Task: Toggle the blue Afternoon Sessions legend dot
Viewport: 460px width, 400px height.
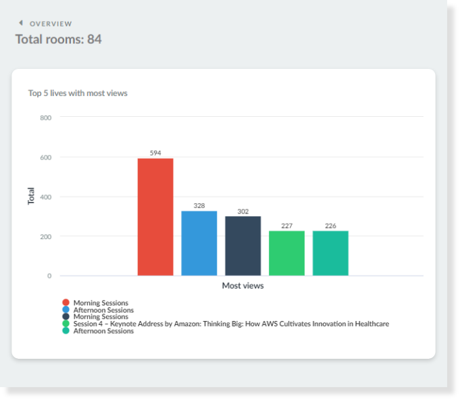Action: tap(66, 309)
